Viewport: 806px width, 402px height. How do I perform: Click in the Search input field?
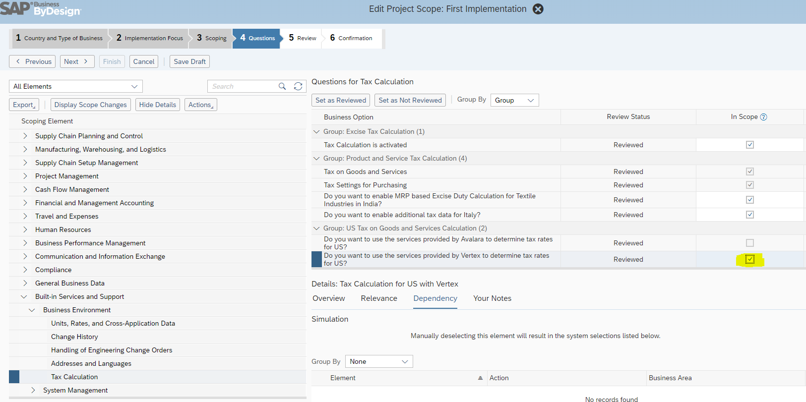pyautogui.click(x=242, y=86)
